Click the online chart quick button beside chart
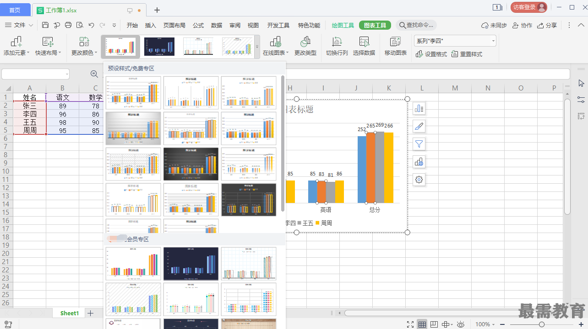The image size is (588, 329). (419, 162)
